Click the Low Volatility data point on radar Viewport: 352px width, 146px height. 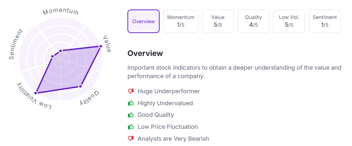coord(36,93)
